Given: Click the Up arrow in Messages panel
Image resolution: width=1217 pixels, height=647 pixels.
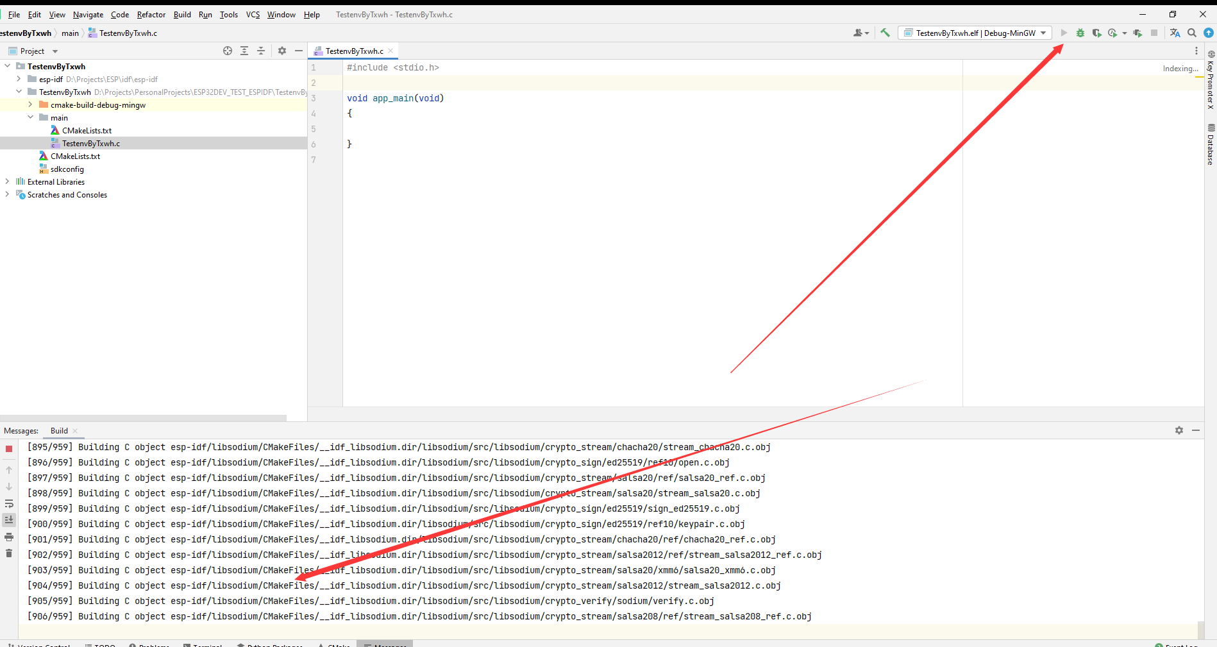Looking at the screenshot, I should (9, 470).
